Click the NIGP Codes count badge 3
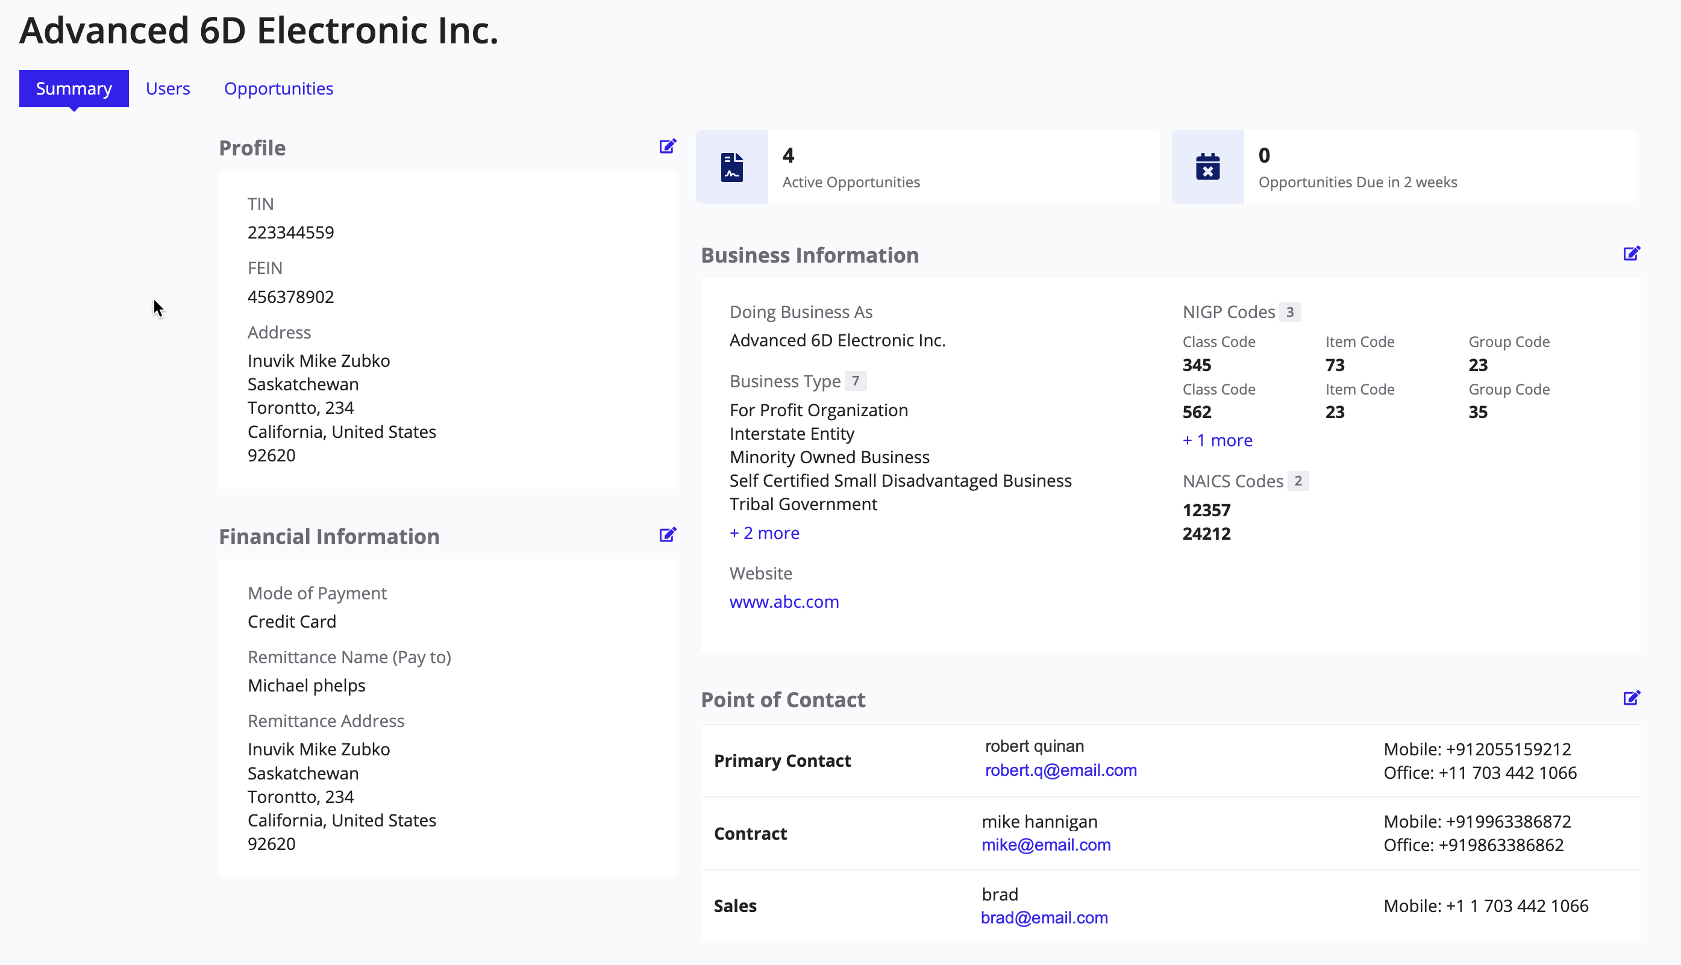Viewport: 1681px width, 965px height. coord(1290,311)
